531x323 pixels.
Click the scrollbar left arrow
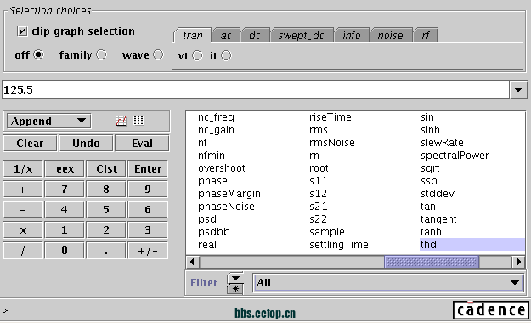coord(192,262)
